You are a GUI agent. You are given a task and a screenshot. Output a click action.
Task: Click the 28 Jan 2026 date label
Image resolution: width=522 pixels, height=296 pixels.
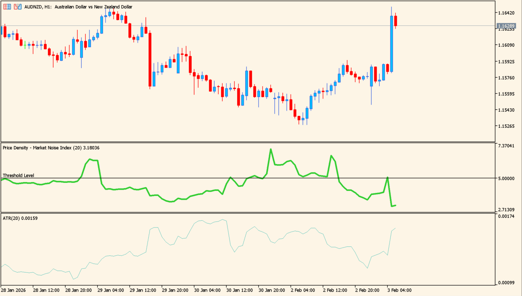point(14,290)
